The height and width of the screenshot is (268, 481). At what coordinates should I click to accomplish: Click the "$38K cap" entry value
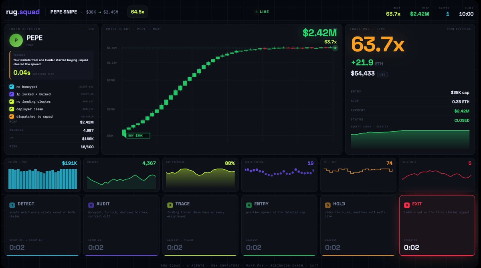(460, 92)
